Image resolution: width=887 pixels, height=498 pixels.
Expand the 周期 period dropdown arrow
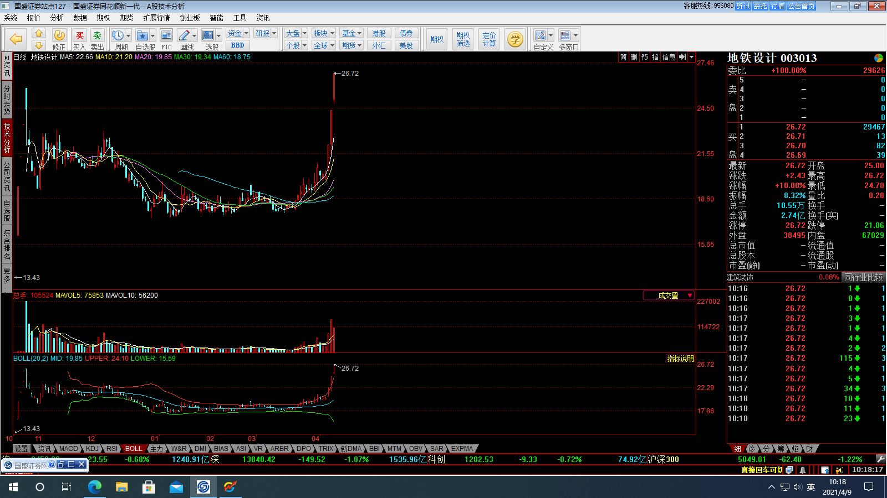click(x=128, y=35)
